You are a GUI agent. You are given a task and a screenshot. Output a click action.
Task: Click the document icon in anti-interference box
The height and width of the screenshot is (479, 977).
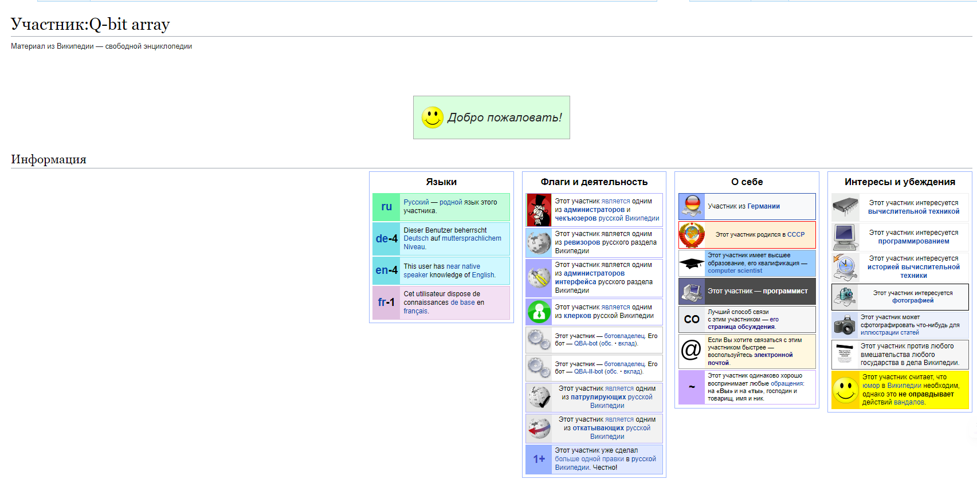pyautogui.click(x=845, y=354)
